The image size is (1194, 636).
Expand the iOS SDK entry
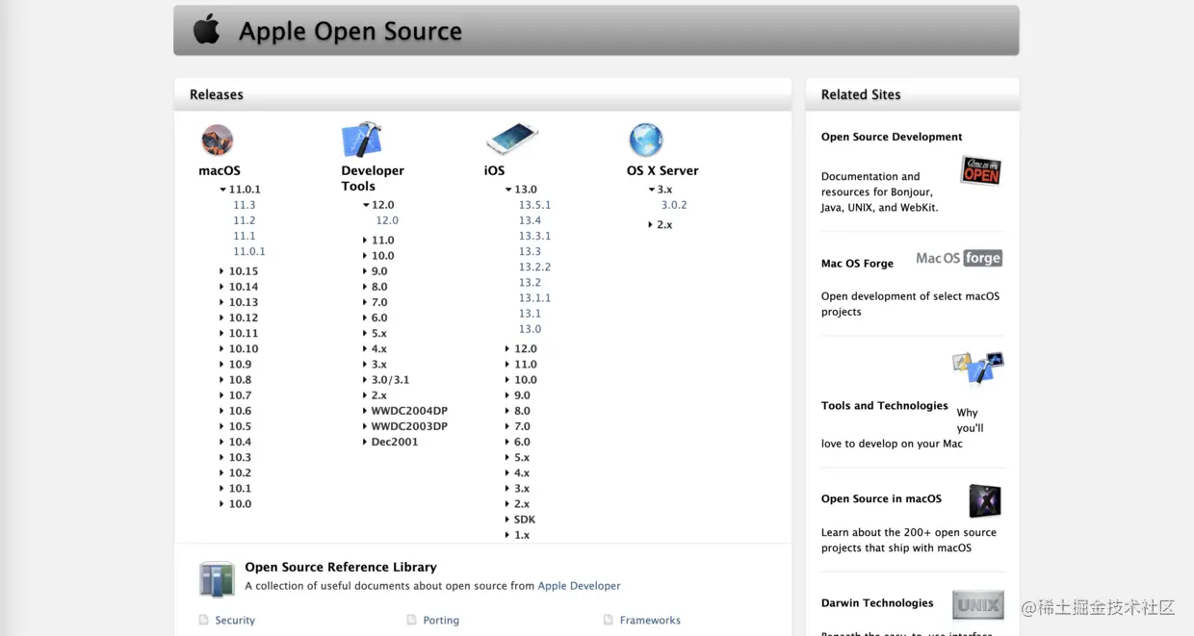coord(507,520)
